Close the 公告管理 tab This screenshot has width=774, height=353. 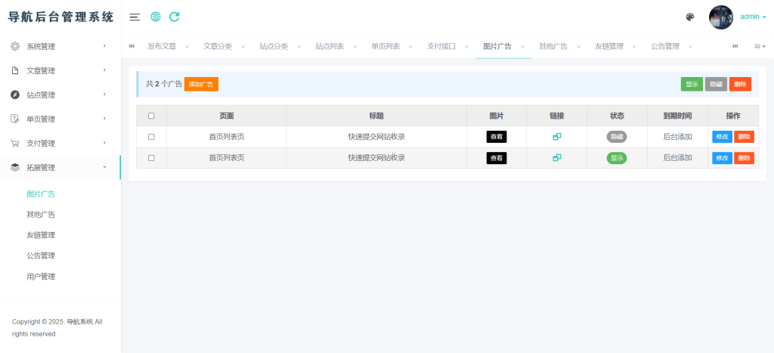[x=690, y=47]
